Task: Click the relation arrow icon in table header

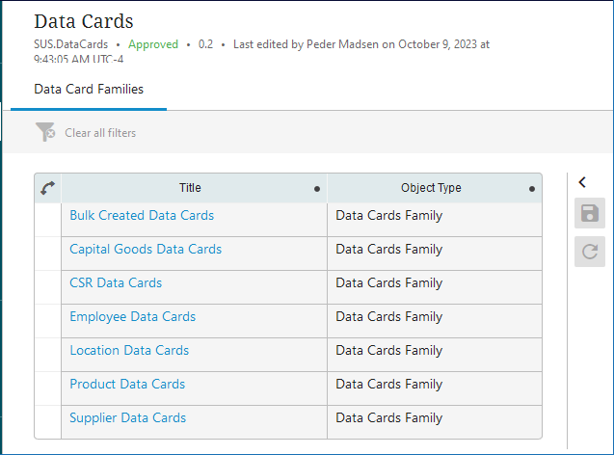Action: pos(48,189)
